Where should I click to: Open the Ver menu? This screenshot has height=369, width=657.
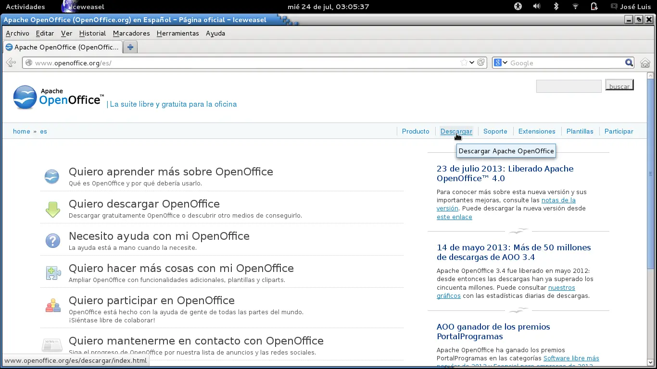click(x=66, y=33)
